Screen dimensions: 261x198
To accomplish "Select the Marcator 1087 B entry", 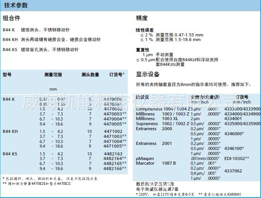I will click(x=156, y=163).
